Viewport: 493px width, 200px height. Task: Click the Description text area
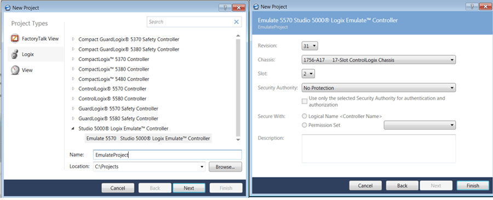[379, 148]
